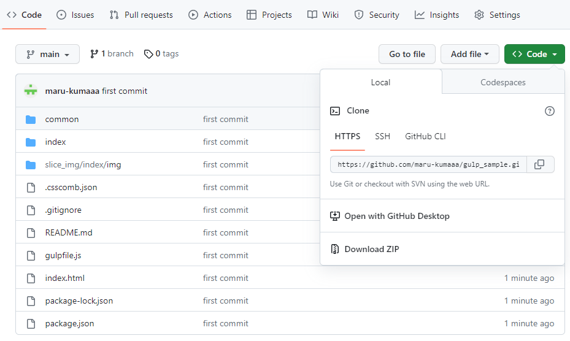The height and width of the screenshot is (341, 570).
Task: Expand the Add file dropdown
Action: tap(469, 54)
